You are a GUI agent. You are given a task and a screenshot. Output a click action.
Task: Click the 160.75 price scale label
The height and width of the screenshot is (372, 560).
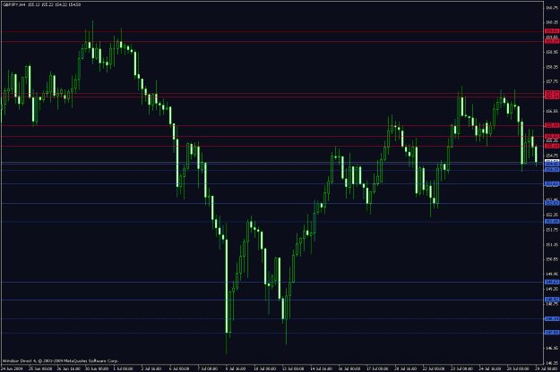pos(552,7)
